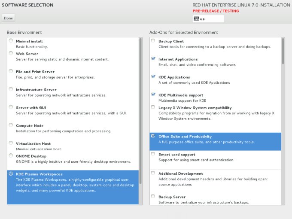This screenshot has height=219, width=292.
Task: Click the 'Base Environment' heading
Action: (24, 32)
